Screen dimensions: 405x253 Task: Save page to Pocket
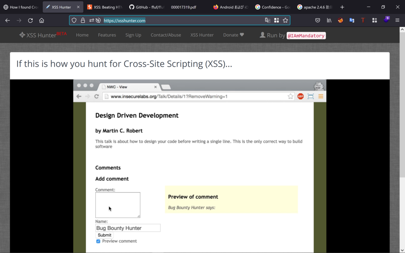318,21
